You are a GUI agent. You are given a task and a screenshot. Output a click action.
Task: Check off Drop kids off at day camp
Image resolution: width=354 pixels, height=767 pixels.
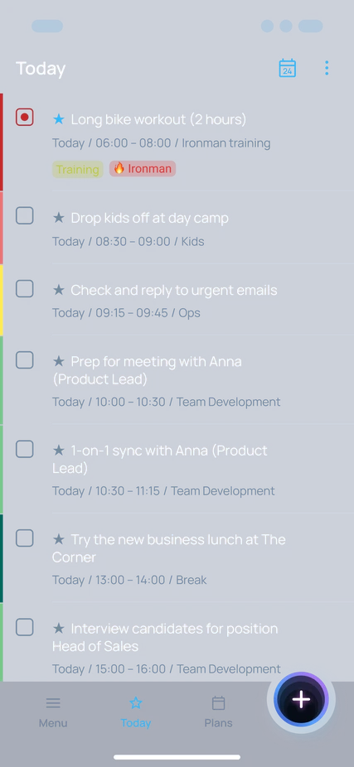pos(25,215)
